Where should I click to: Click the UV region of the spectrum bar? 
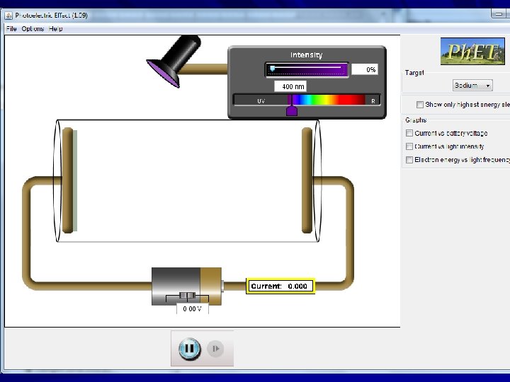261,100
